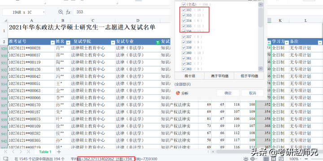Go to last sheet navigation arrow
323x161 pixels.
28,152
